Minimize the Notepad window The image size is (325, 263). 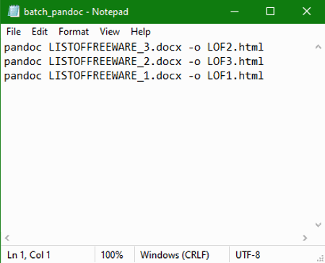click(235, 12)
